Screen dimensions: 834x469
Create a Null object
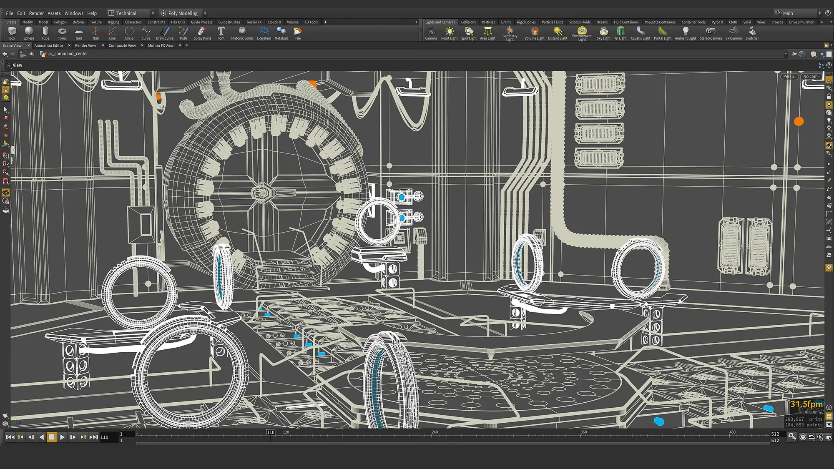coord(95,33)
